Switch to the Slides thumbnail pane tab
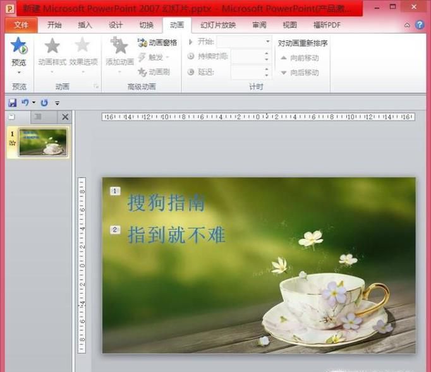 (11, 117)
